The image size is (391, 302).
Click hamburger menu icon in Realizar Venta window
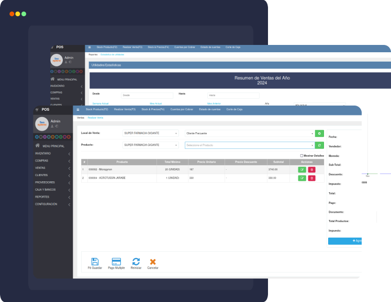tap(78, 110)
